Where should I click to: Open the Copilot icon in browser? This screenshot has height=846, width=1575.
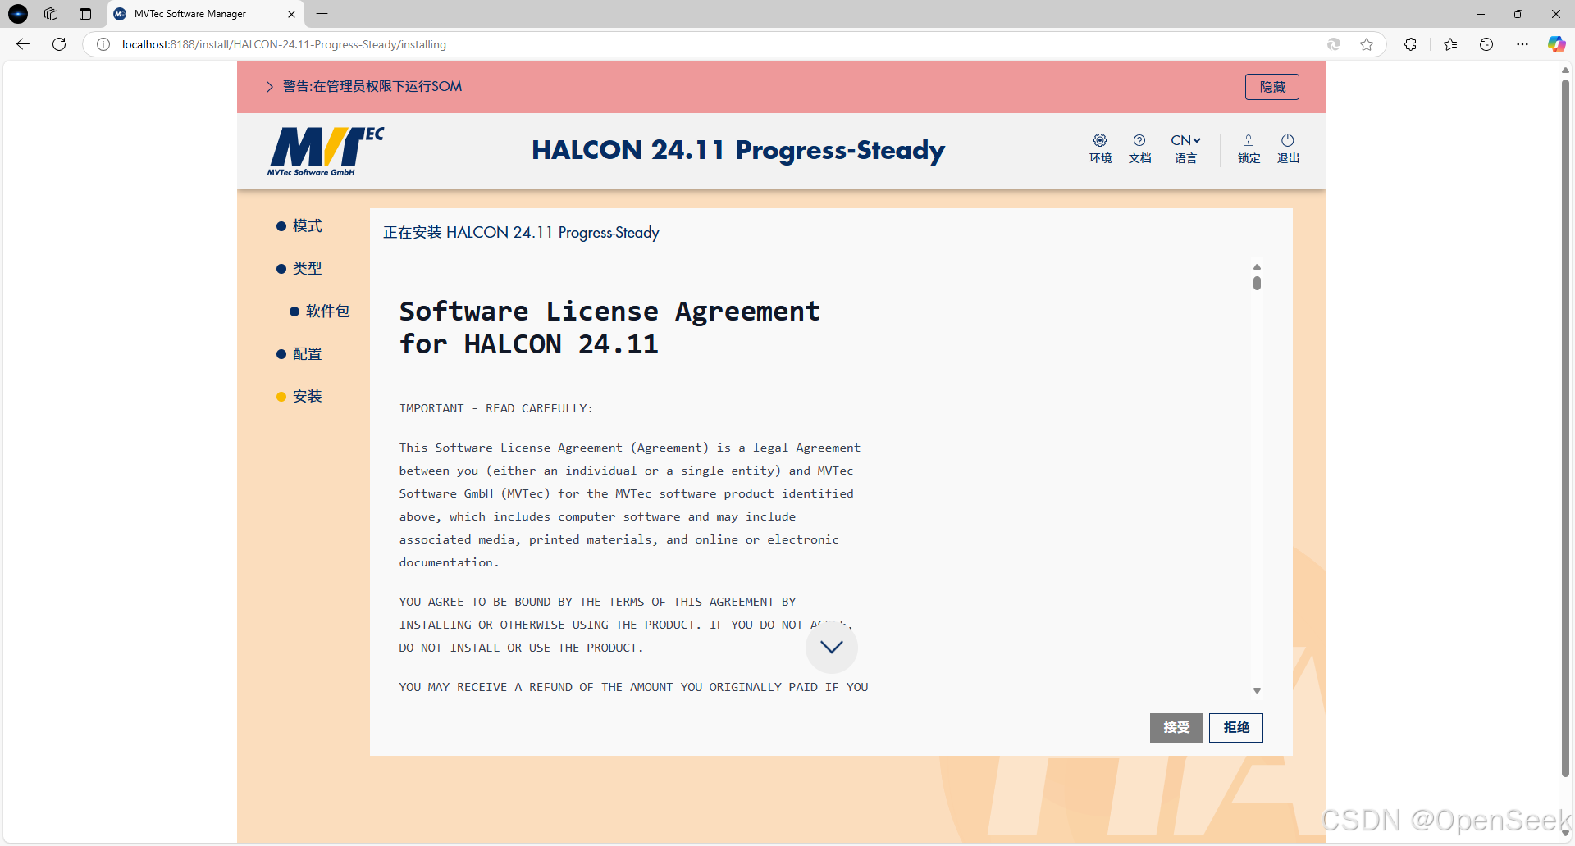click(x=1555, y=44)
